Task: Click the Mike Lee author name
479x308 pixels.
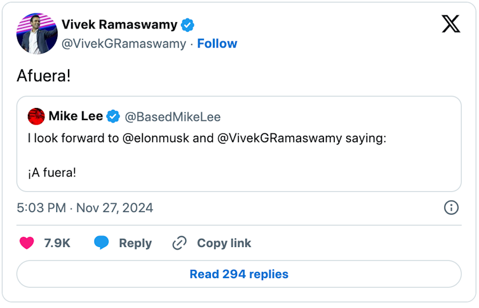Action: (75, 116)
